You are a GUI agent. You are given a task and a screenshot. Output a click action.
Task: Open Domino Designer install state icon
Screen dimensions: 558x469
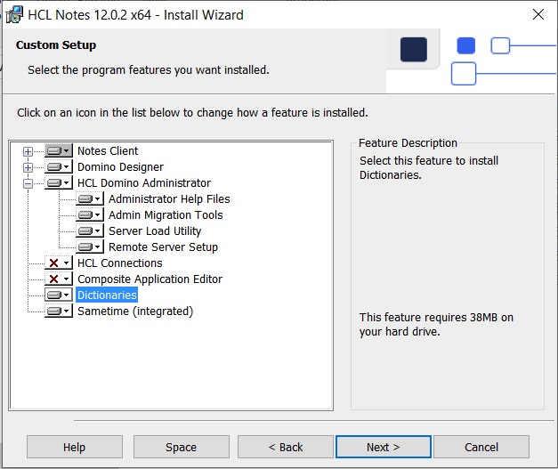coord(58,167)
